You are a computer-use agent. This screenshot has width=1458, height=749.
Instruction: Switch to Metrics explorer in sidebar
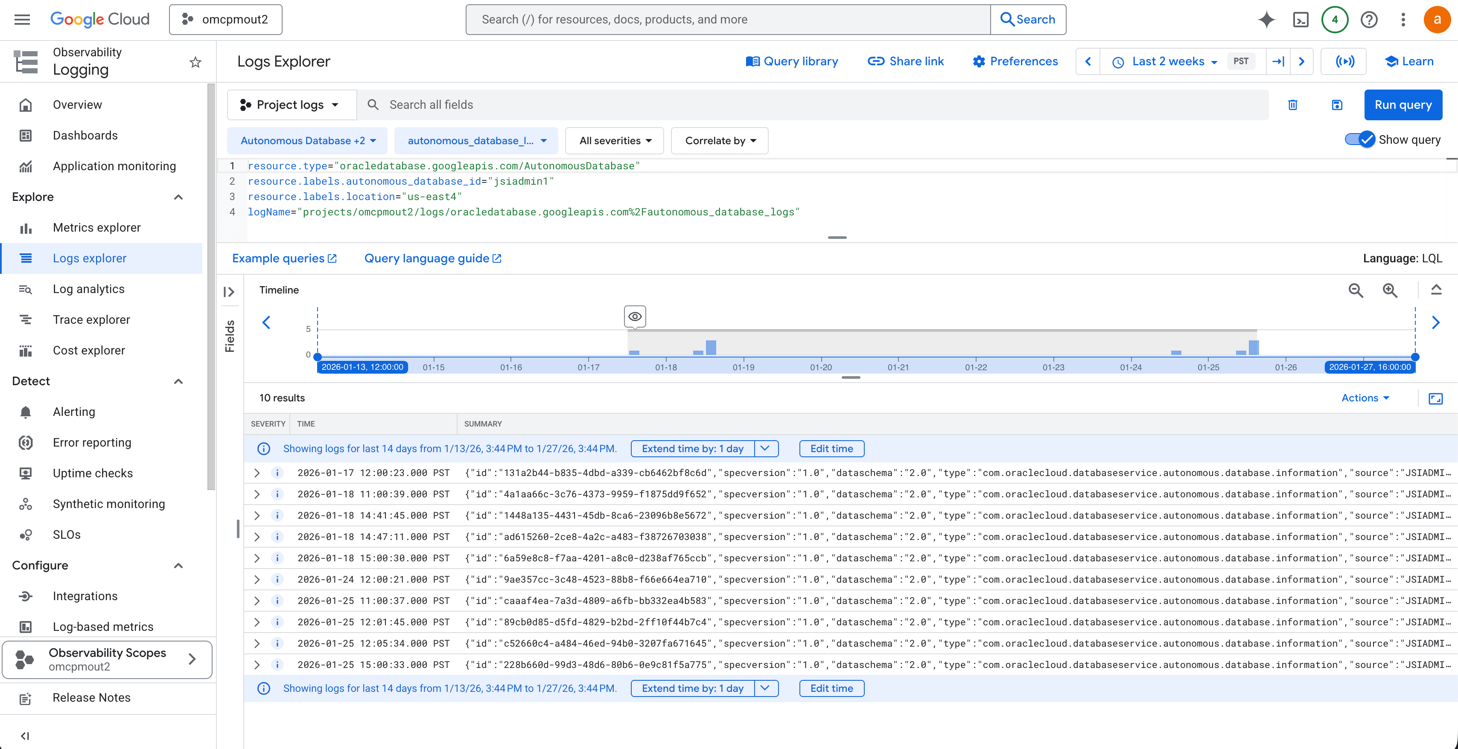click(x=97, y=227)
